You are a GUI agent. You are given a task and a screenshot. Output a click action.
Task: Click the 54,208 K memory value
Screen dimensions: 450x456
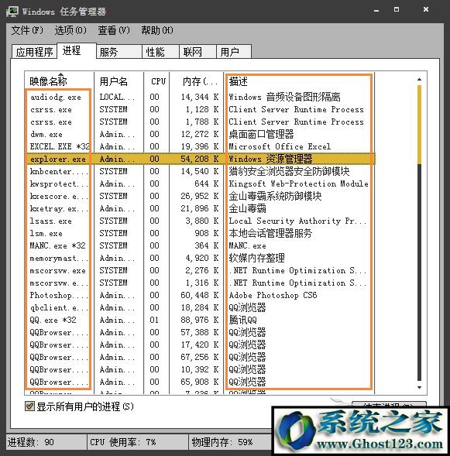click(x=199, y=159)
